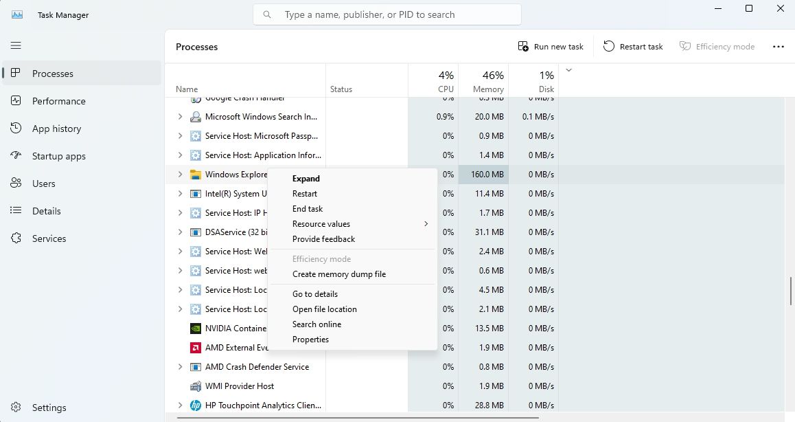Viewport: 795px width, 422px height.
Task: Click the Run new task button
Action: click(x=550, y=45)
